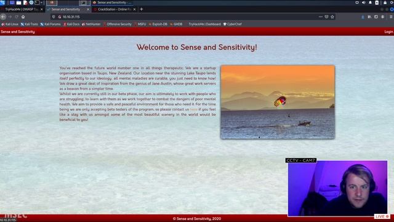
Task: Reload the current page
Action: coord(17,17)
